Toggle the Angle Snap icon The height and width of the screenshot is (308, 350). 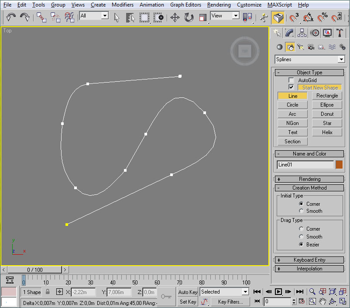(308, 17)
